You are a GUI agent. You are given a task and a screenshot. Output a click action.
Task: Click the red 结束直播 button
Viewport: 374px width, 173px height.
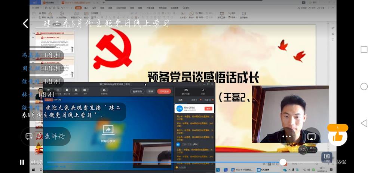(x=164, y=91)
